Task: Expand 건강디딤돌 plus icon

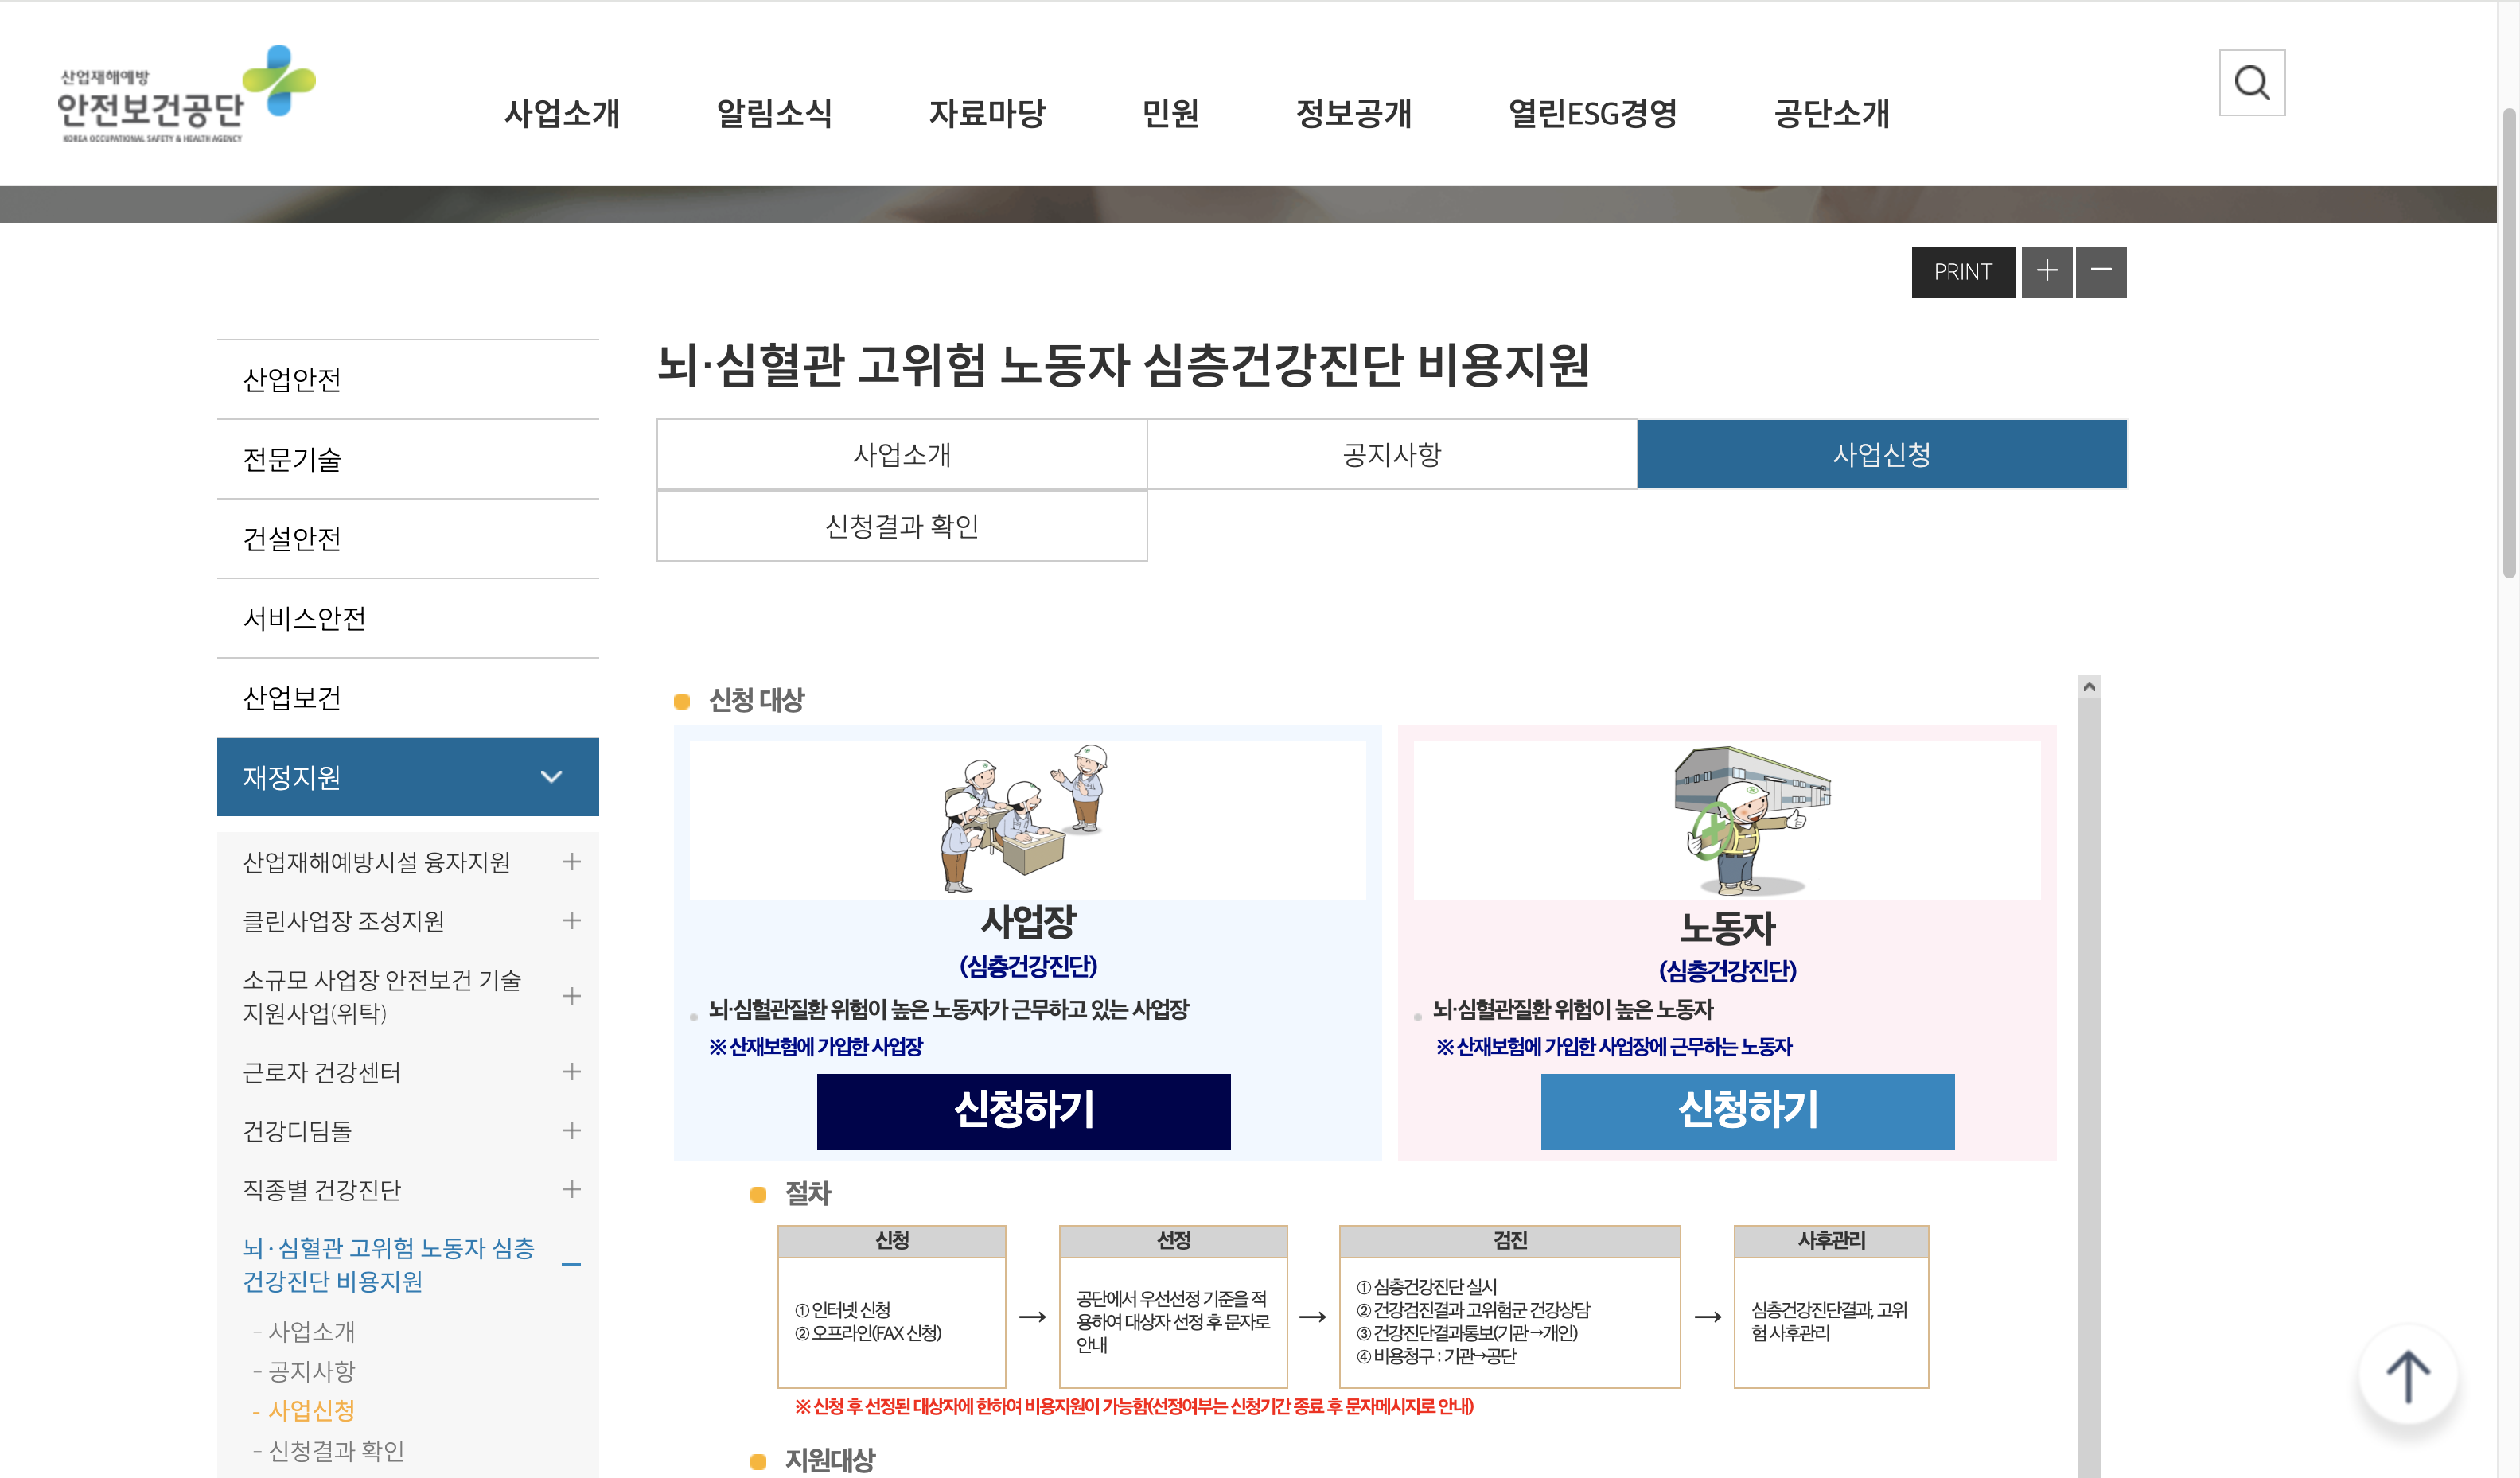Action: click(571, 1131)
